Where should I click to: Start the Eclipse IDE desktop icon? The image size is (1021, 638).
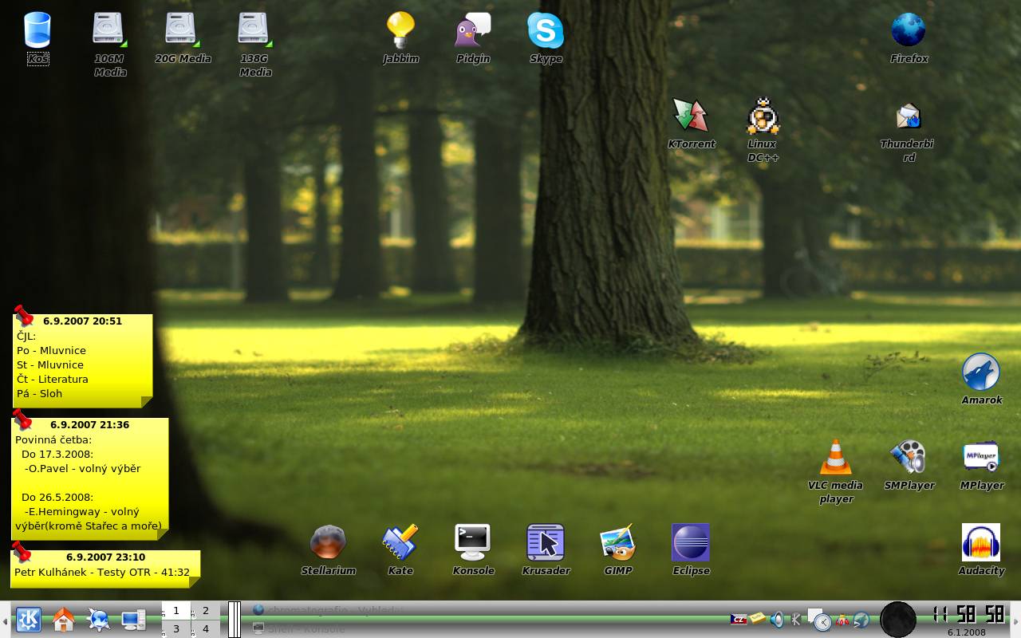click(691, 543)
